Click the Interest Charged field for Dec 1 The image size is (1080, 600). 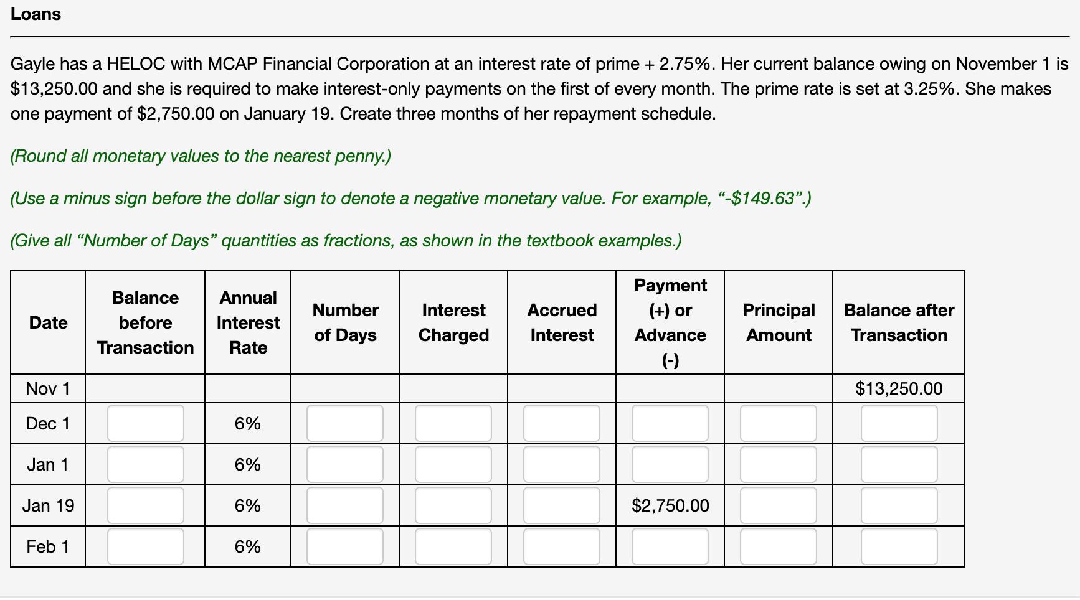click(x=453, y=423)
